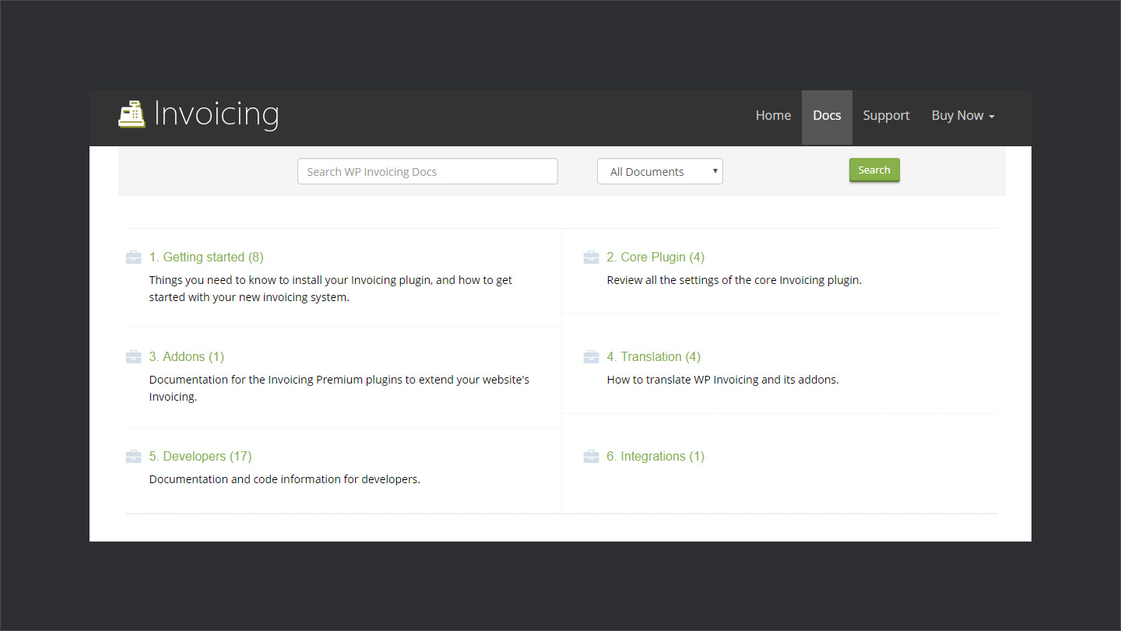Click the green Search button

click(874, 170)
